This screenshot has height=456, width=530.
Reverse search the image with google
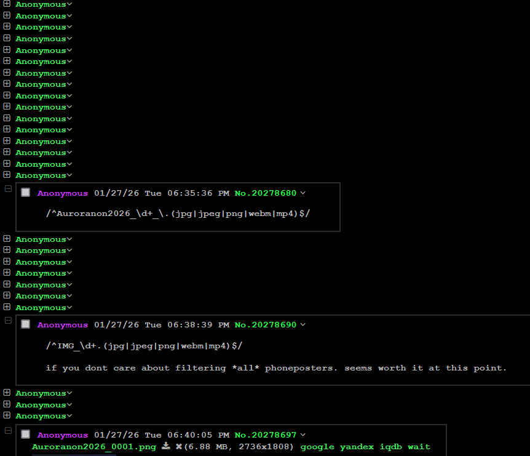click(317, 447)
